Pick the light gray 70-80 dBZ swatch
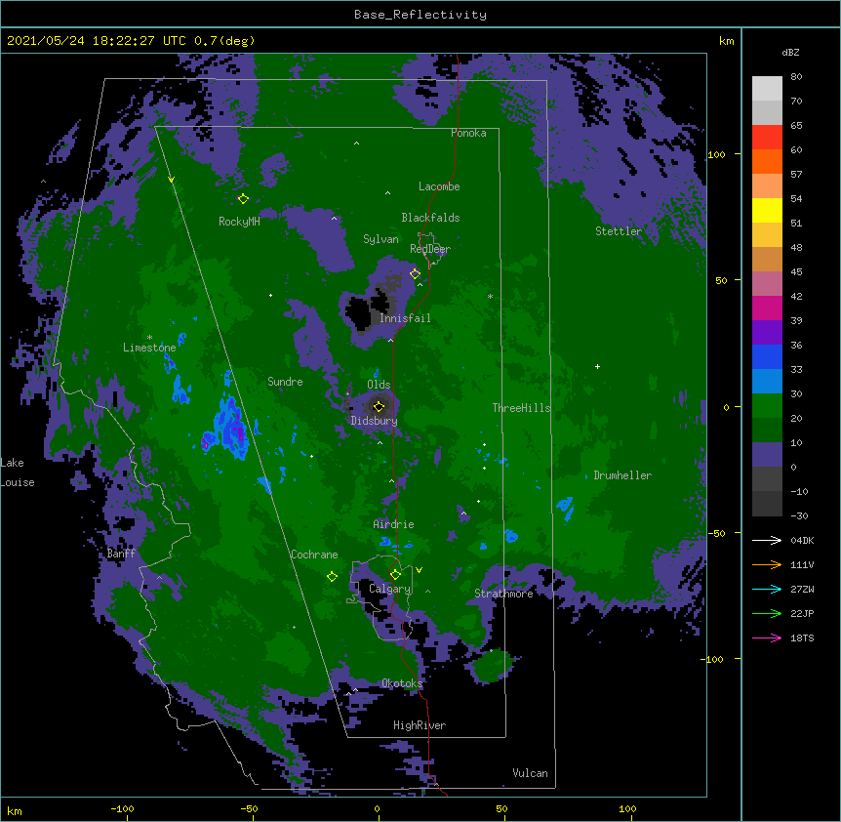This screenshot has height=822, width=841. 767,89
